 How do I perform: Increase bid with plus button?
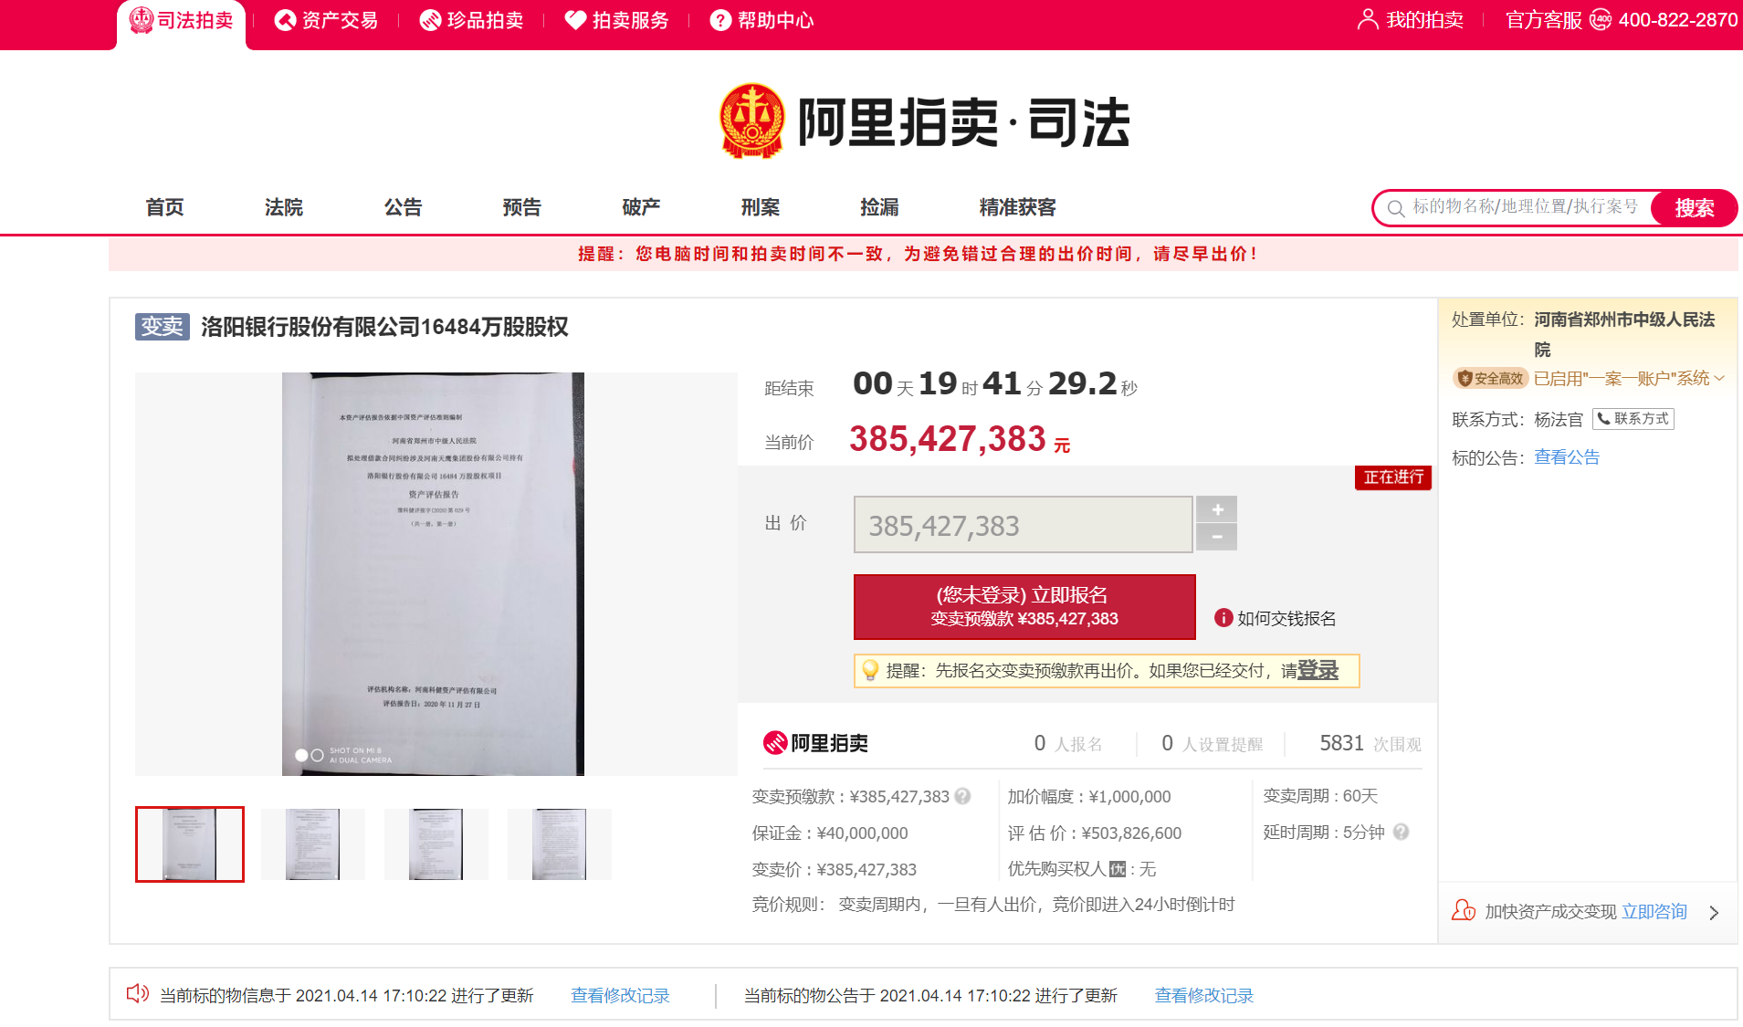(x=1217, y=509)
